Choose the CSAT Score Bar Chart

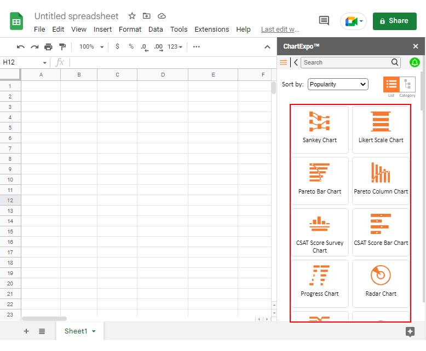point(381,232)
